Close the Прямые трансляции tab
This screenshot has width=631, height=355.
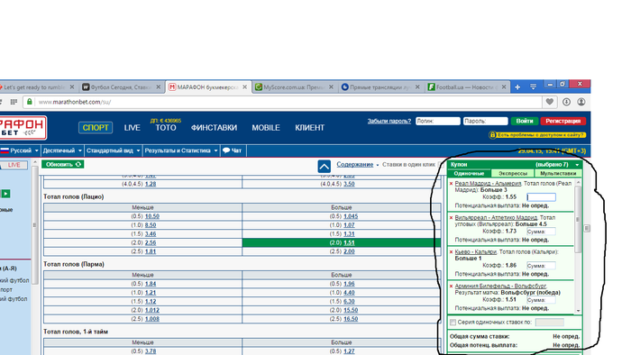tap(417, 86)
